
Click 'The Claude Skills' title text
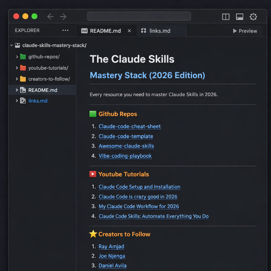[x=132, y=59]
